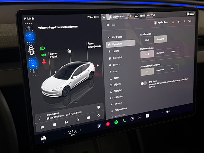Viewport: 204px width, 153px height.
Task: Skip to next track in media player
Action: click(66, 122)
